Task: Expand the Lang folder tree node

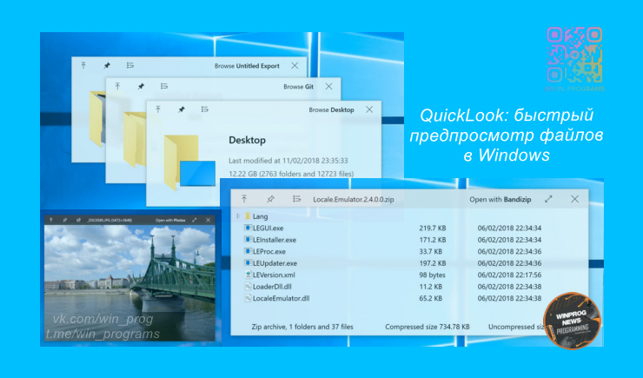Action: (x=238, y=216)
